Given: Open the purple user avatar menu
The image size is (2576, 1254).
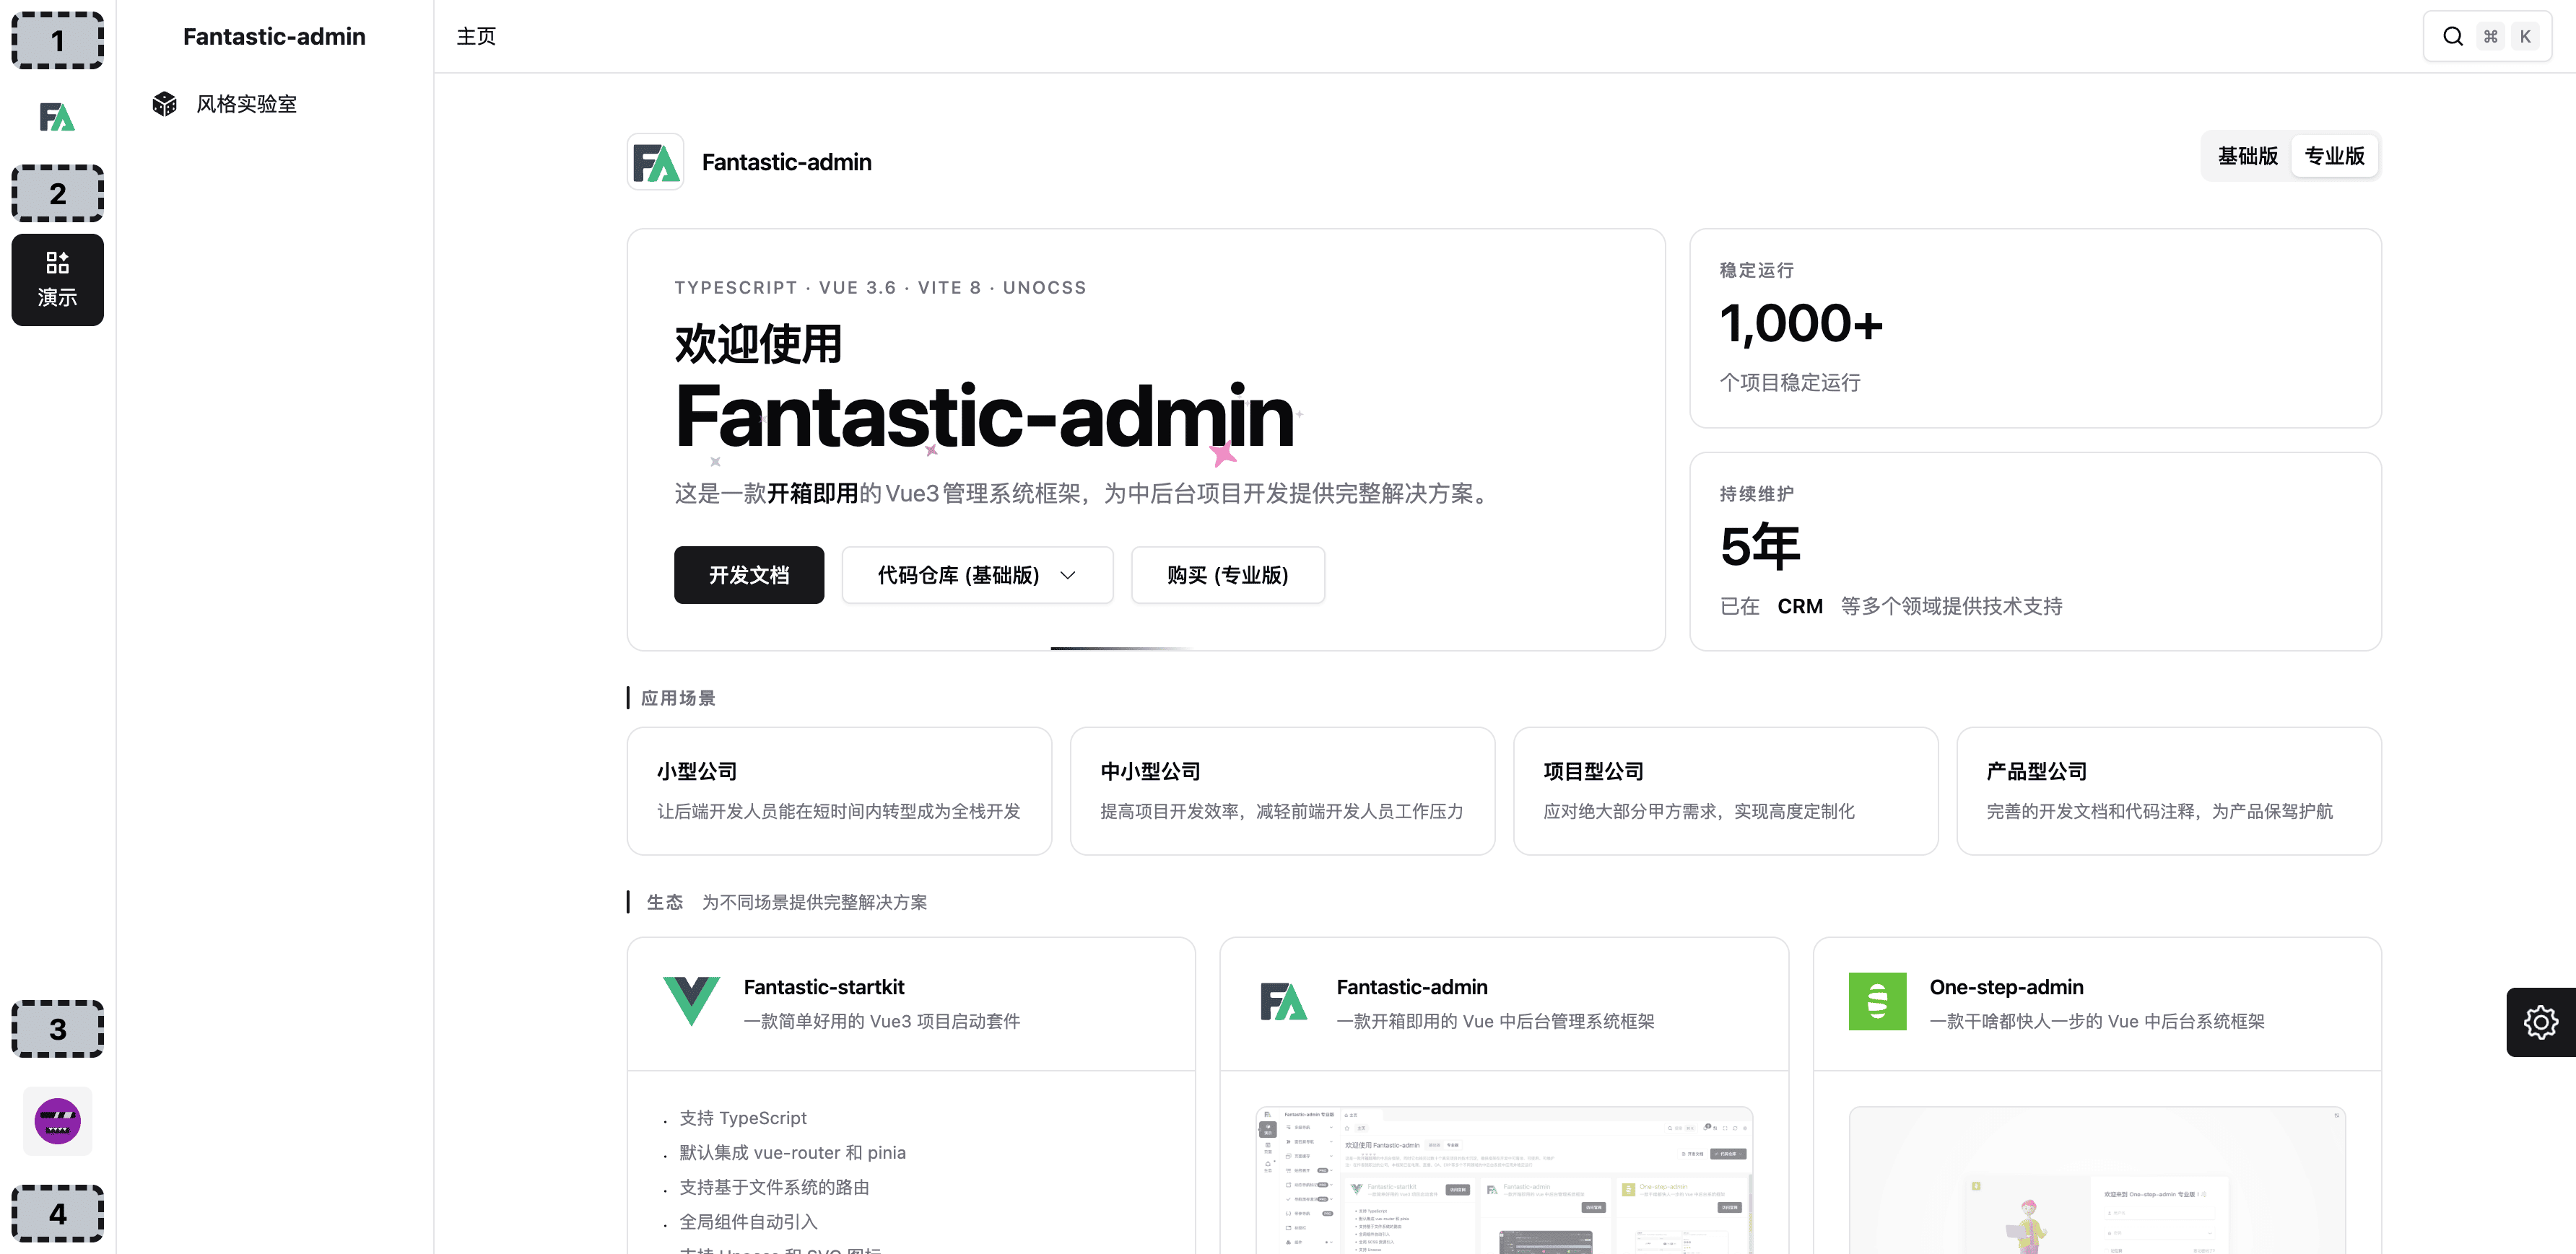Looking at the screenshot, I should (x=57, y=1121).
